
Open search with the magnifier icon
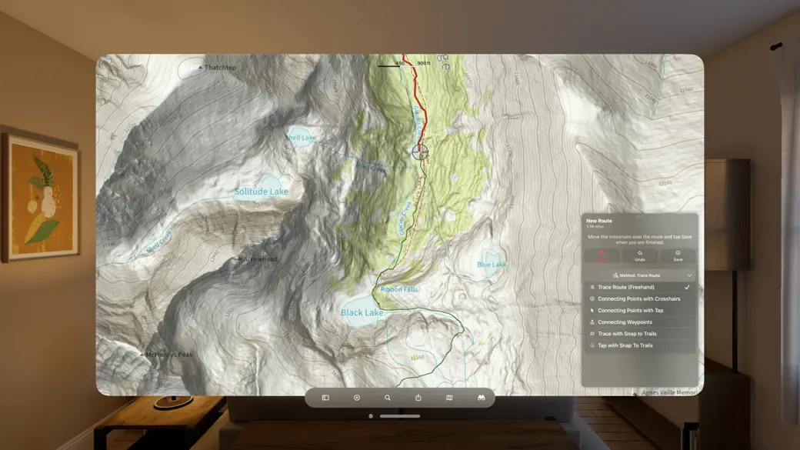click(x=388, y=398)
